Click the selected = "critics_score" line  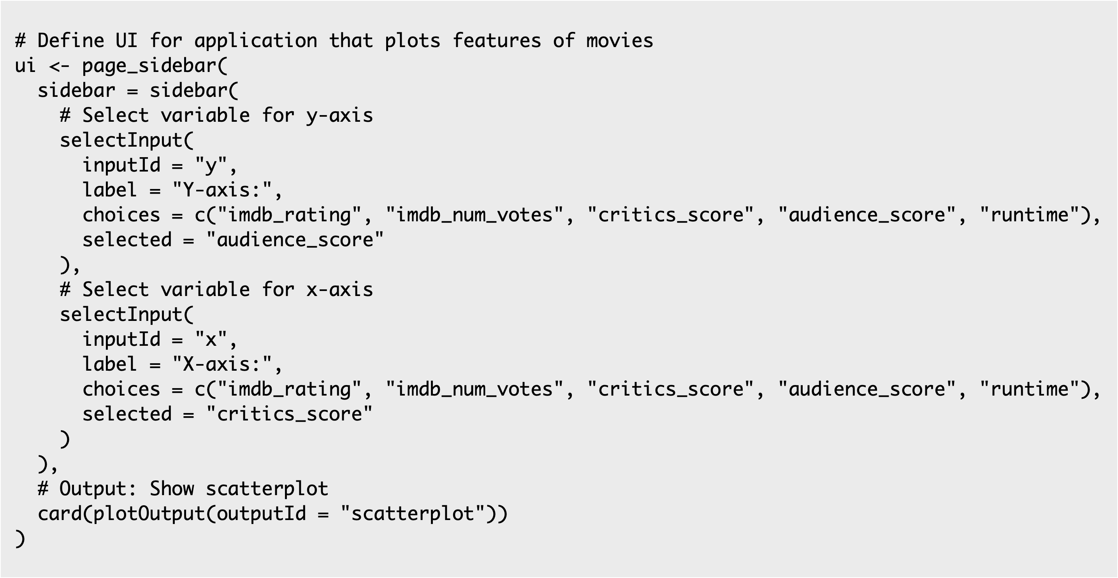(x=227, y=414)
